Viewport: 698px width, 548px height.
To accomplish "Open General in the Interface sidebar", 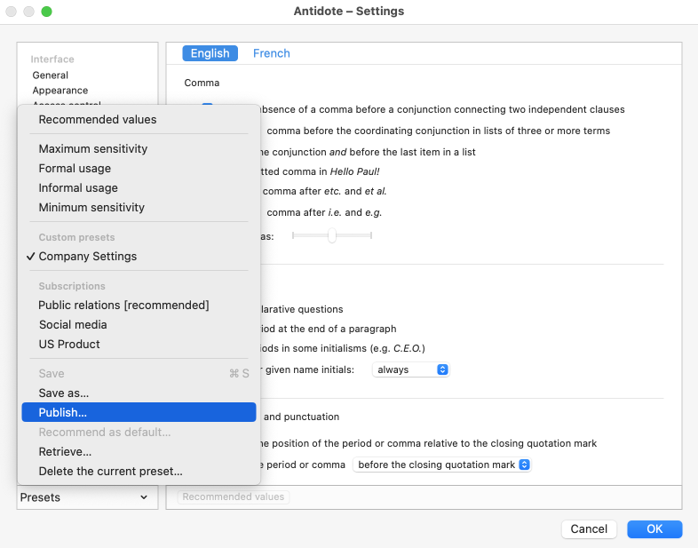I will 51,75.
